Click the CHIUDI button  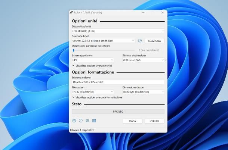pos(154,121)
